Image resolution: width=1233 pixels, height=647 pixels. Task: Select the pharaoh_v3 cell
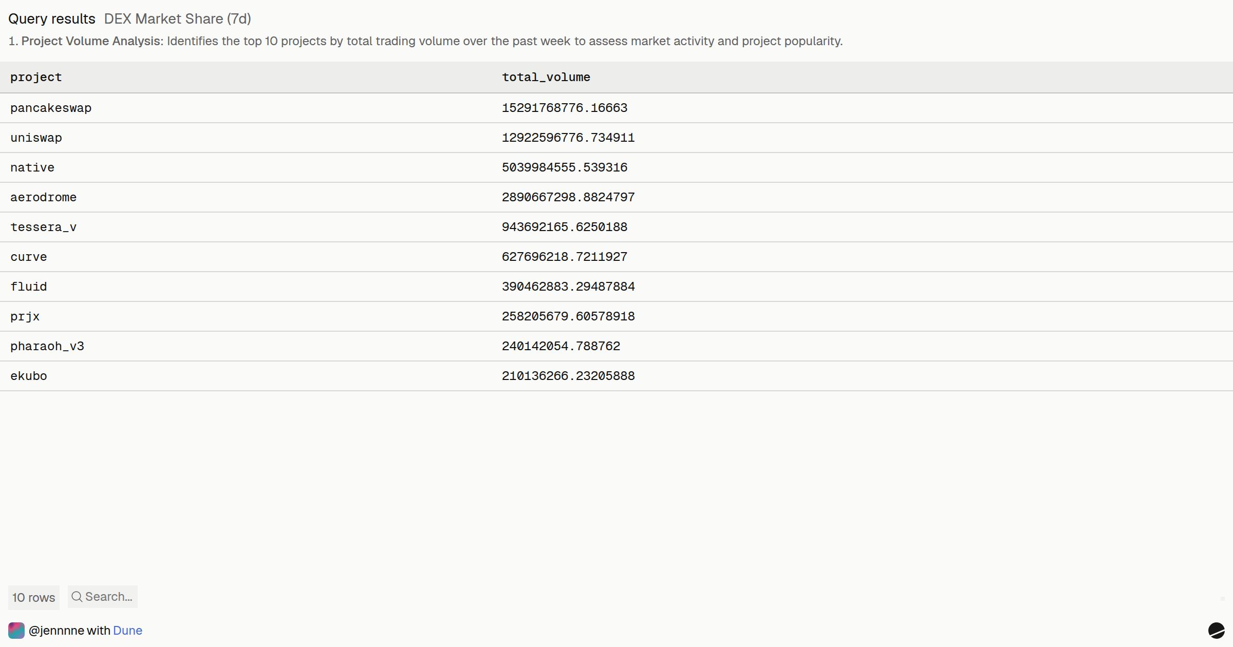47,346
